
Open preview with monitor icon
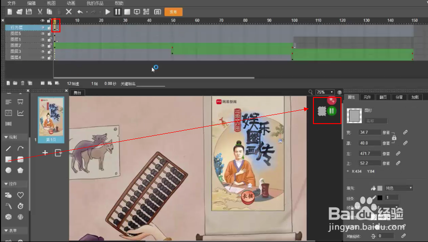[x=137, y=12]
